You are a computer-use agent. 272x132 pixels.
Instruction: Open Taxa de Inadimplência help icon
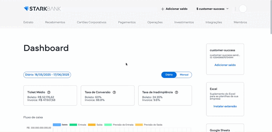pos(176,92)
